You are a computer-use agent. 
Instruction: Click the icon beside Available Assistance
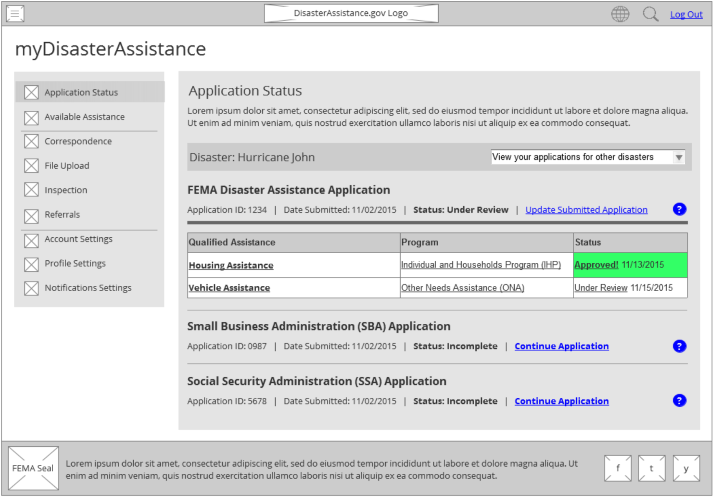click(x=31, y=117)
